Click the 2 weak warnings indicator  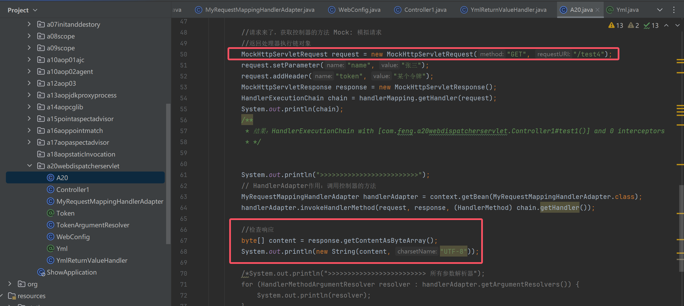[x=633, y=26]
